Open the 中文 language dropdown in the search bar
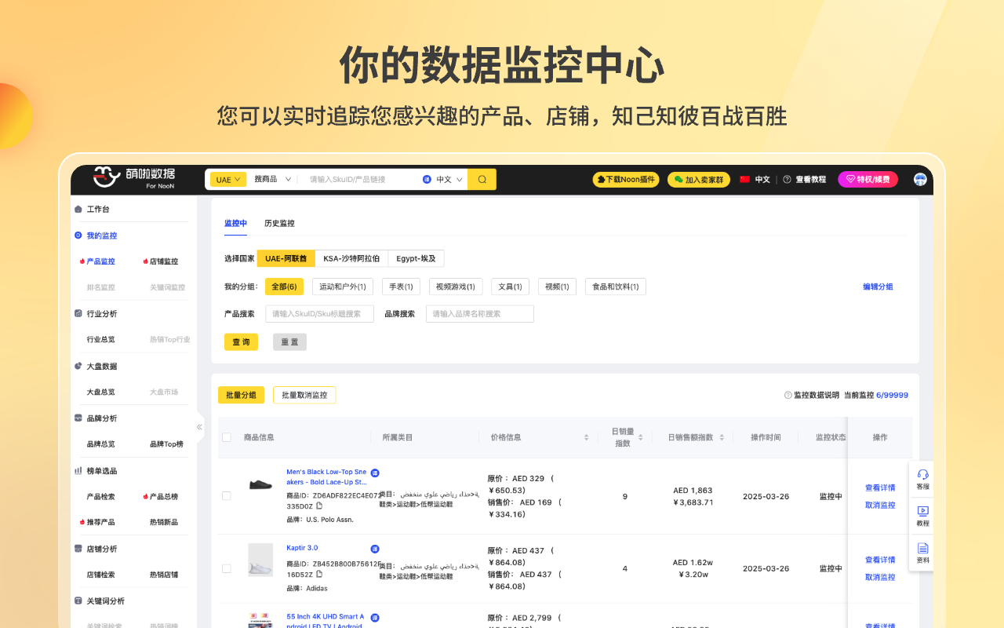 pyautogui.click(x=449, y=180)
